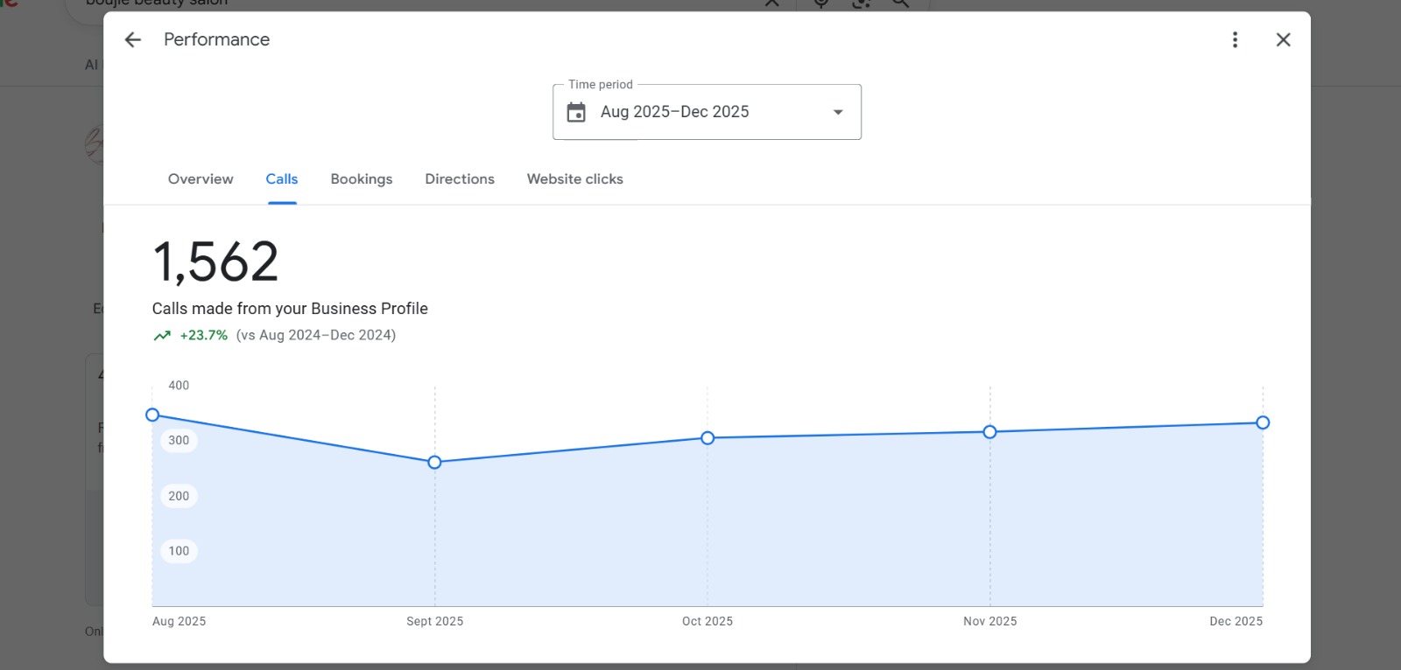
Task: Select the Calls tab
Action: click(x=282, y=179)
